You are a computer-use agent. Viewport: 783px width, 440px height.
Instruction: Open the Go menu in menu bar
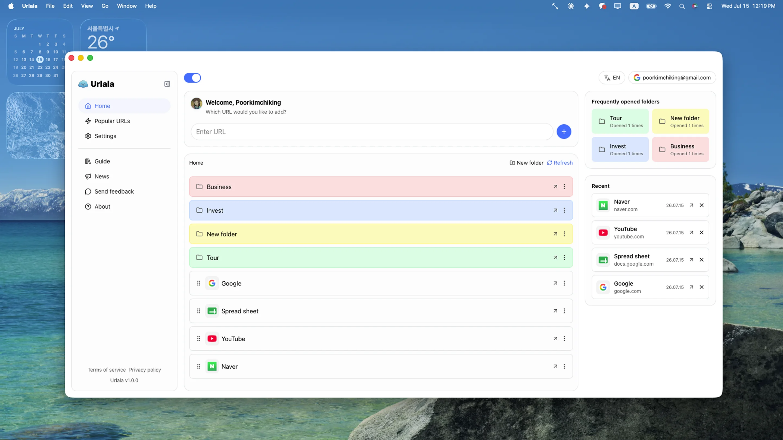point(105,6)
